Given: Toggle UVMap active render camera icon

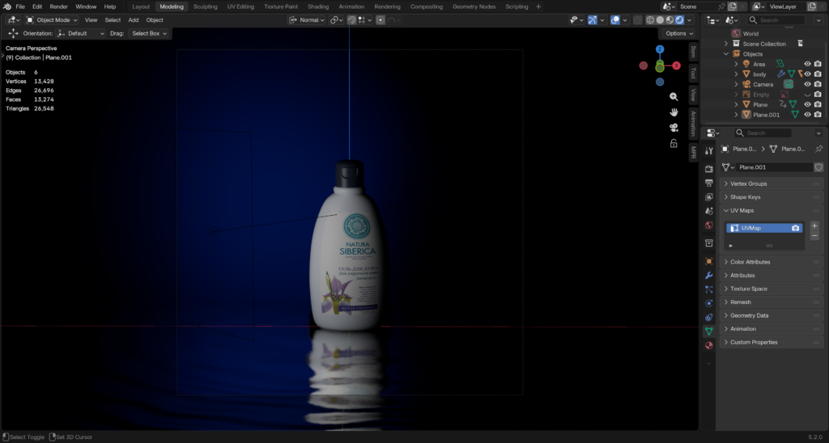Looking at the screenshot, I should click(x=795, y=228).
